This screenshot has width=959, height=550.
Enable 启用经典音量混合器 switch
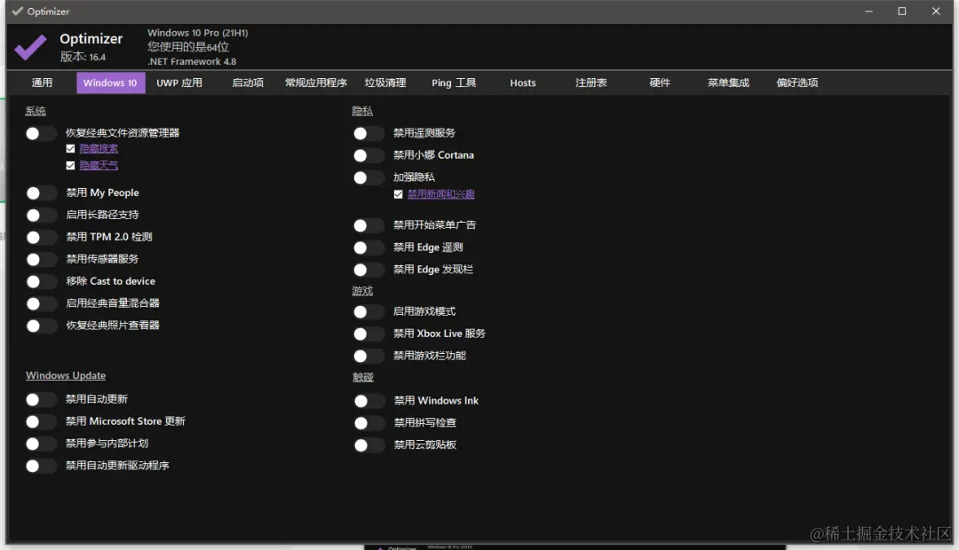(x=40, y=303)
